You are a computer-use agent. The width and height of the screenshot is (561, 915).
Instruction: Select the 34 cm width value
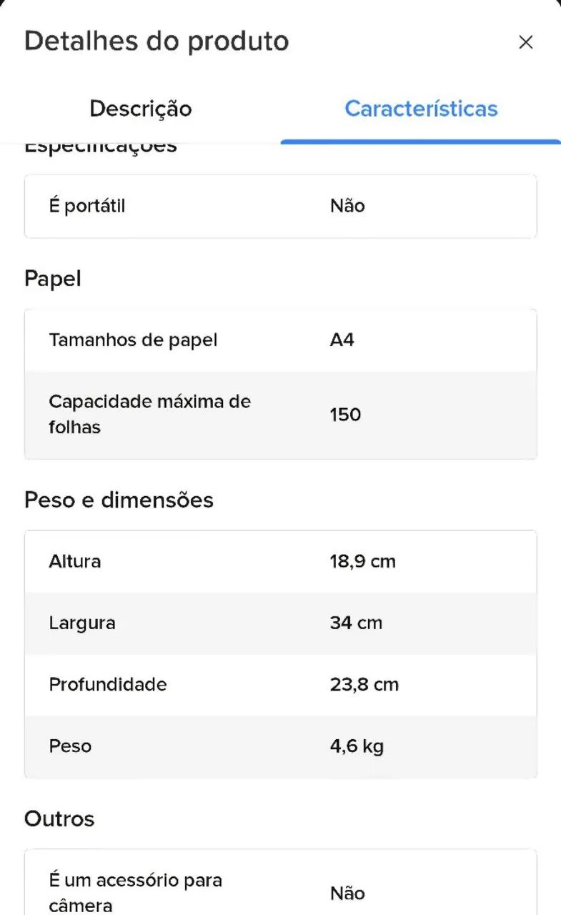pos(356,623)
